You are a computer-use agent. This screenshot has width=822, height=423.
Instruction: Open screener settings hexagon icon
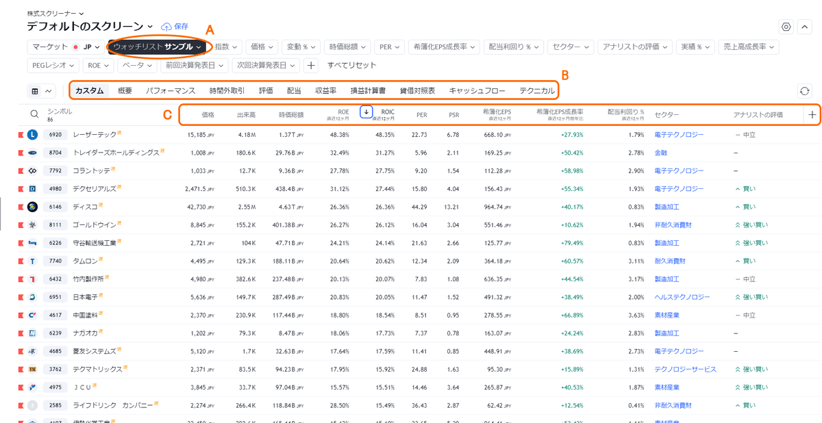pos(786,27)
